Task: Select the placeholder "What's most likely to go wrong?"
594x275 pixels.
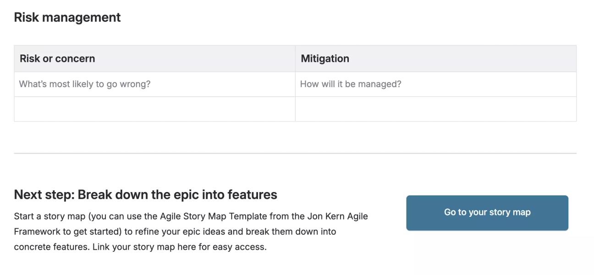Action: (84, 83)
